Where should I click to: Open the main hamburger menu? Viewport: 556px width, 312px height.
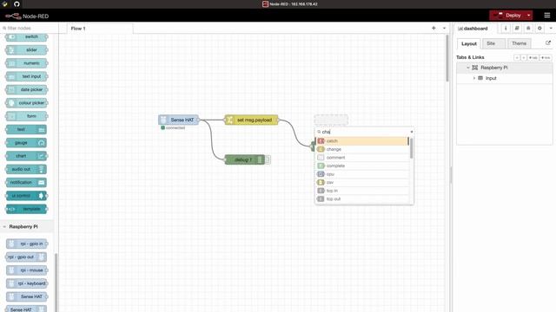point(547,16)
